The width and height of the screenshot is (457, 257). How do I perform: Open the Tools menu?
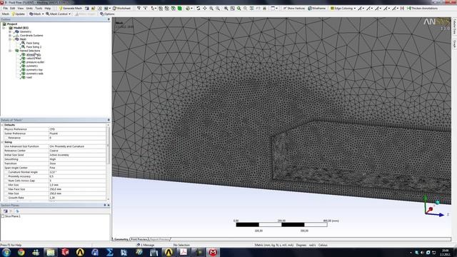39,9
